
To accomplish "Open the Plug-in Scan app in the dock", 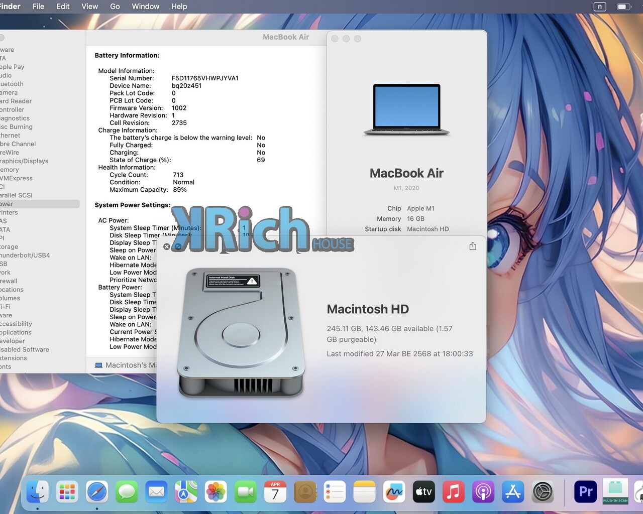I will tap(615, 491).
